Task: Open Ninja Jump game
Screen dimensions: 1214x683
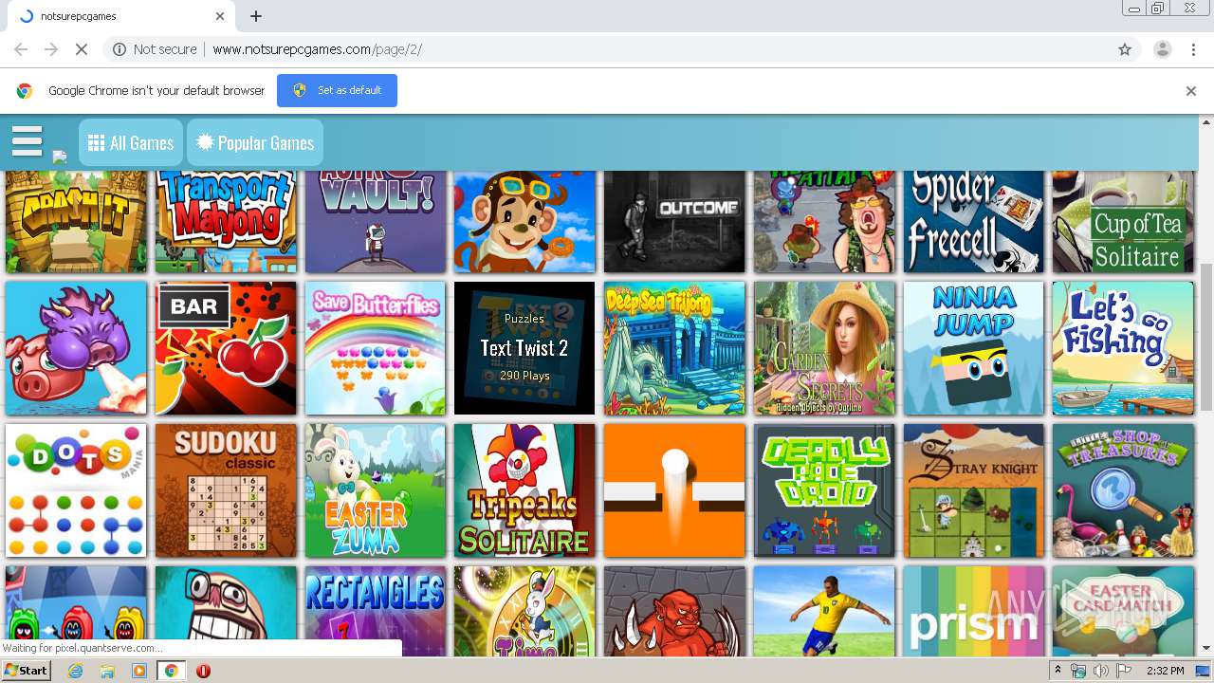Action: pos(973,348)
